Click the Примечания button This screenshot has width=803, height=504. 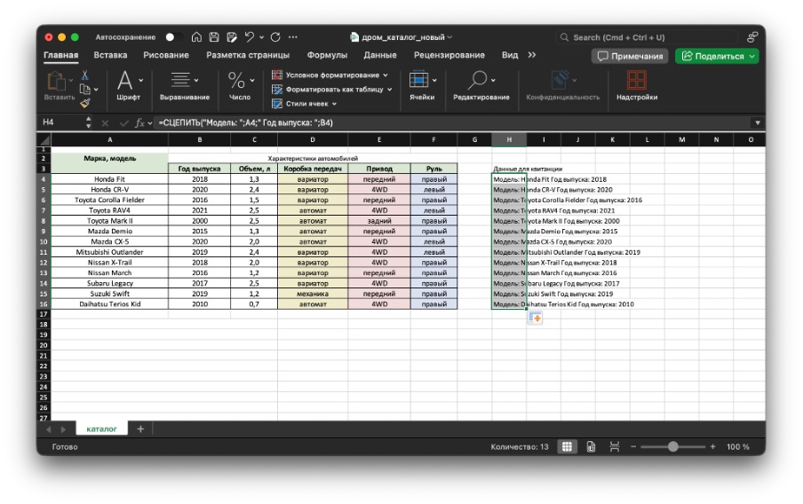[x=631, y=56]
